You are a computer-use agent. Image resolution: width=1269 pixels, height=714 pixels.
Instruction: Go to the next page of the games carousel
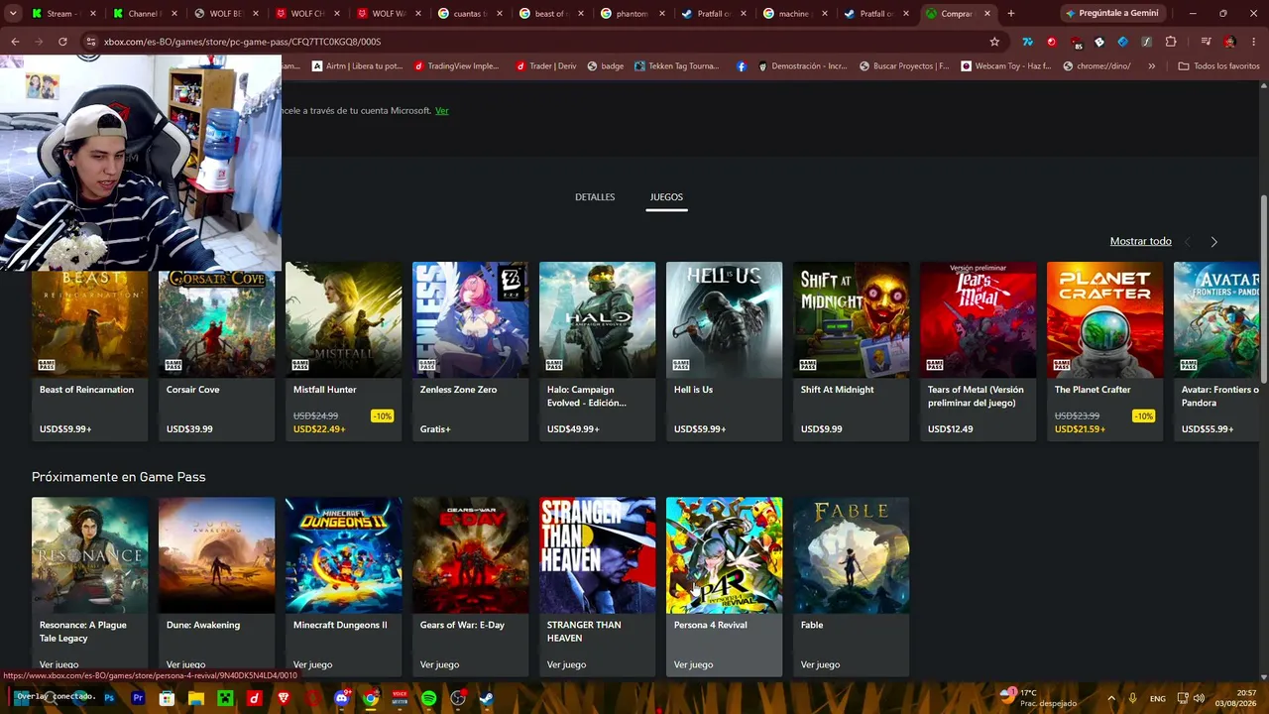pyautogui.click(x=1213, y=242)
